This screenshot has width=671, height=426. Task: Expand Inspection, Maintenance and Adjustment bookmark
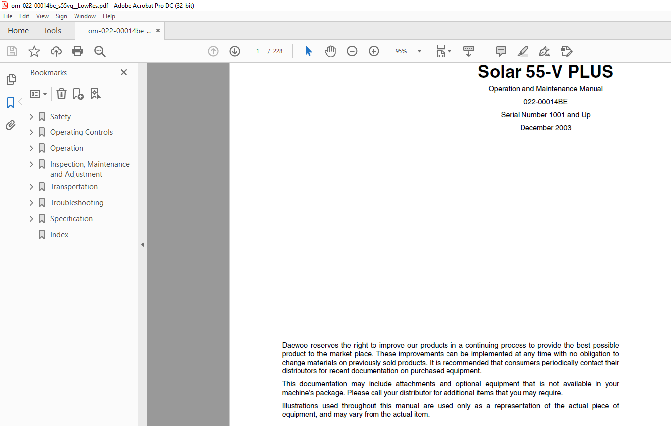[x=32, y=164]
